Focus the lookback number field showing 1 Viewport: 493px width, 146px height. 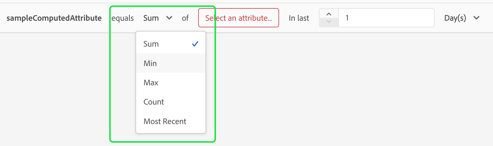click(x=386, y=18)
